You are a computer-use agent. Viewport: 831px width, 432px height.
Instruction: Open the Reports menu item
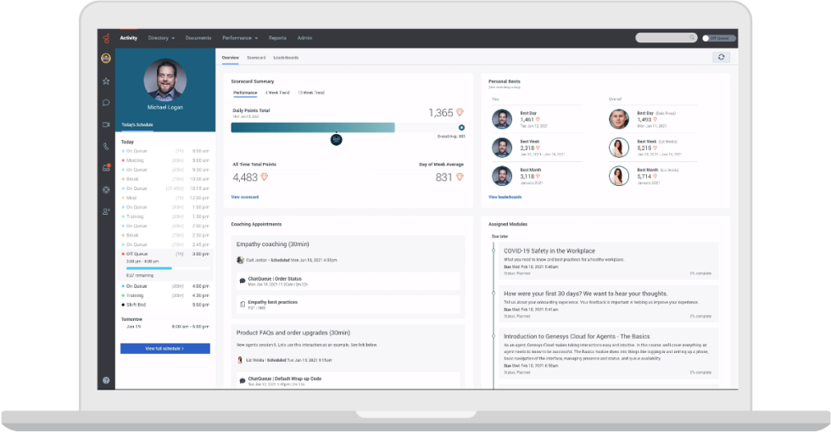277,38
